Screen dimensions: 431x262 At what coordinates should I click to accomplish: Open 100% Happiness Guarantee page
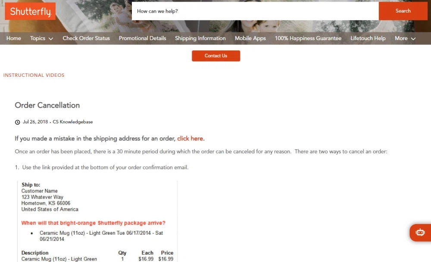pos(308,38)
